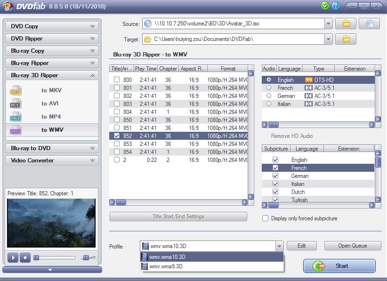This screenshot has height=281, width=387.
Task: Click the green checkmark update icon
Action: pos(325,6)
